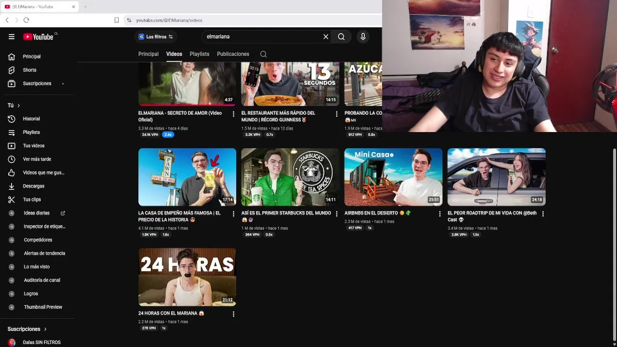
Task: Open options menu for Secreto de Amor video
Action: pos(233,114)
